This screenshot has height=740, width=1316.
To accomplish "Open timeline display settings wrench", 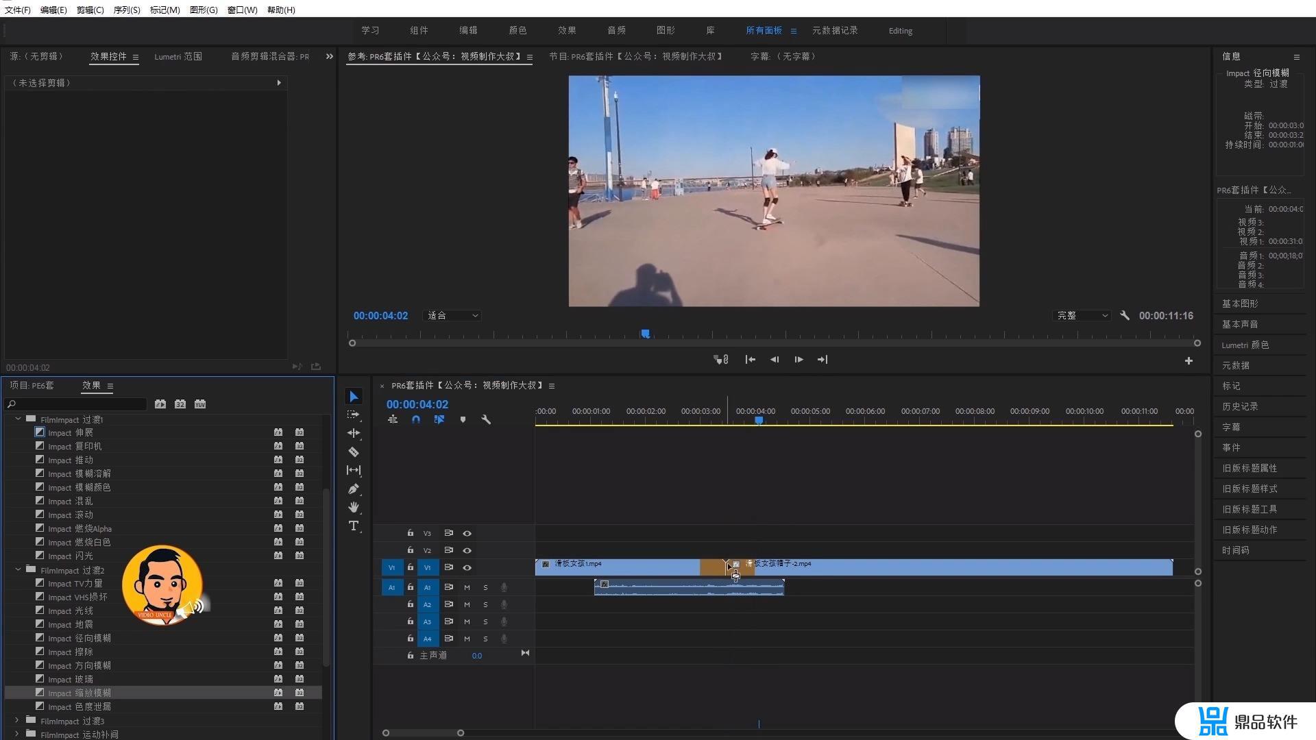I will [x=486, y=419].
